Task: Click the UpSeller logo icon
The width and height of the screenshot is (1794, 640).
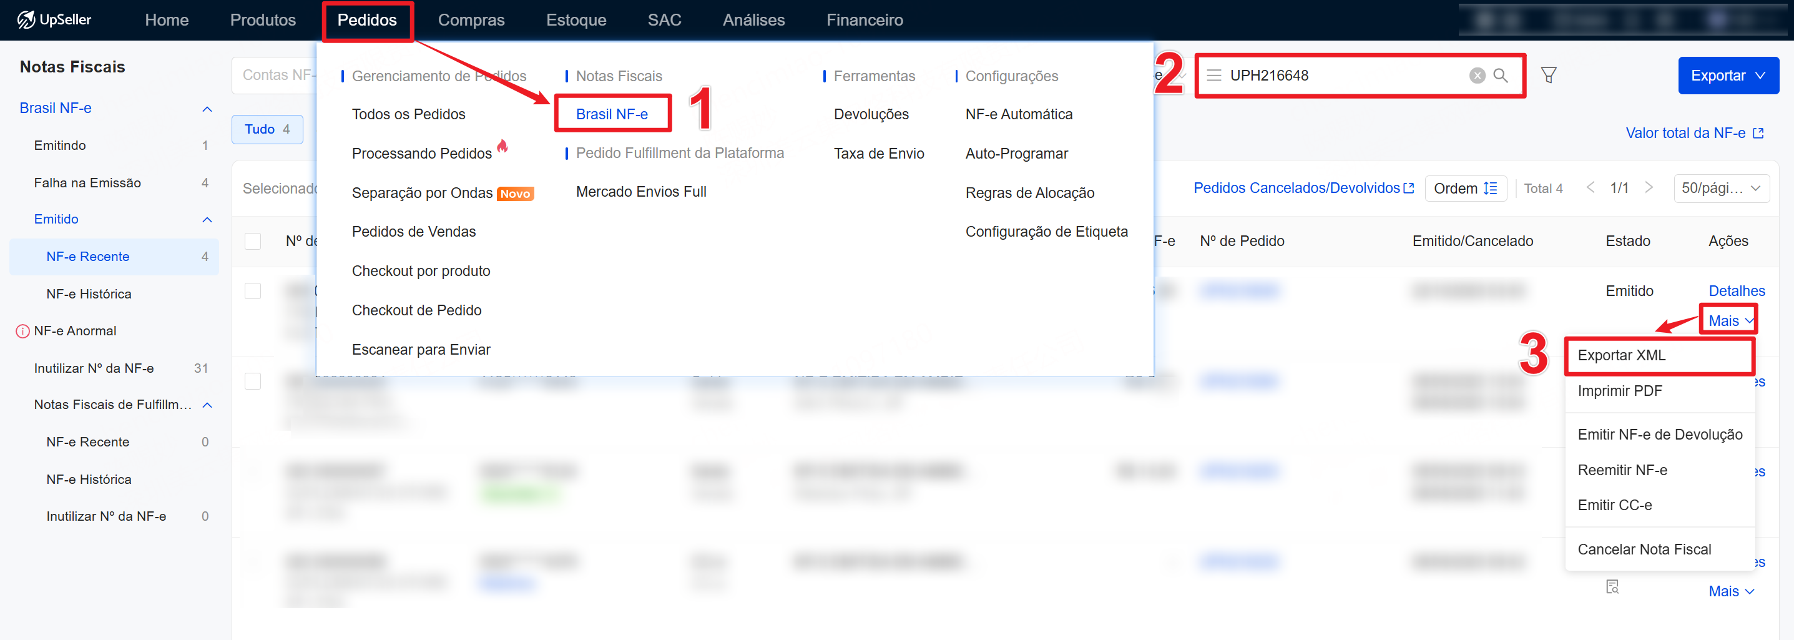Action: 26,19
